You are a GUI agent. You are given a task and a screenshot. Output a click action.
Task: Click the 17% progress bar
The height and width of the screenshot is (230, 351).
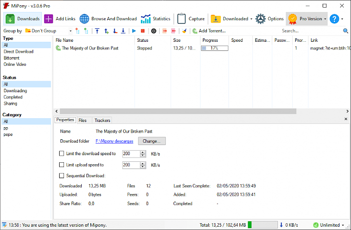pos(214,48)
